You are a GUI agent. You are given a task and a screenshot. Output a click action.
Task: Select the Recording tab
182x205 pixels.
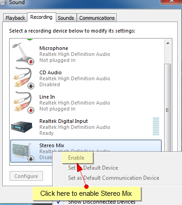coord(41,17)
